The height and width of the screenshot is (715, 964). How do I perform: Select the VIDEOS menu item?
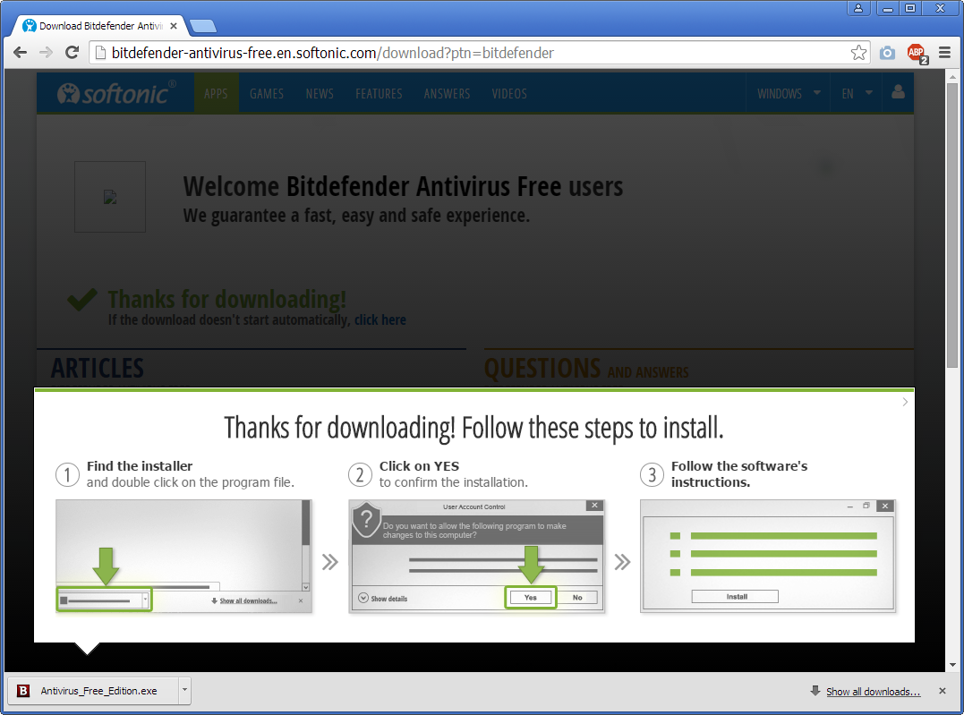click(509, 93)
